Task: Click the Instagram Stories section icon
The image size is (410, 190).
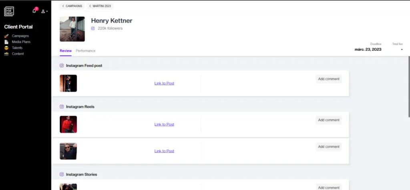Action: pos(62,174)
